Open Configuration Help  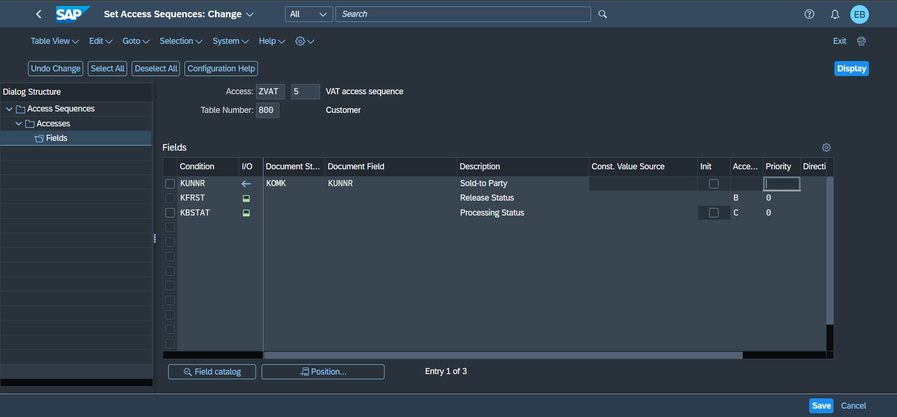point(221,69)
